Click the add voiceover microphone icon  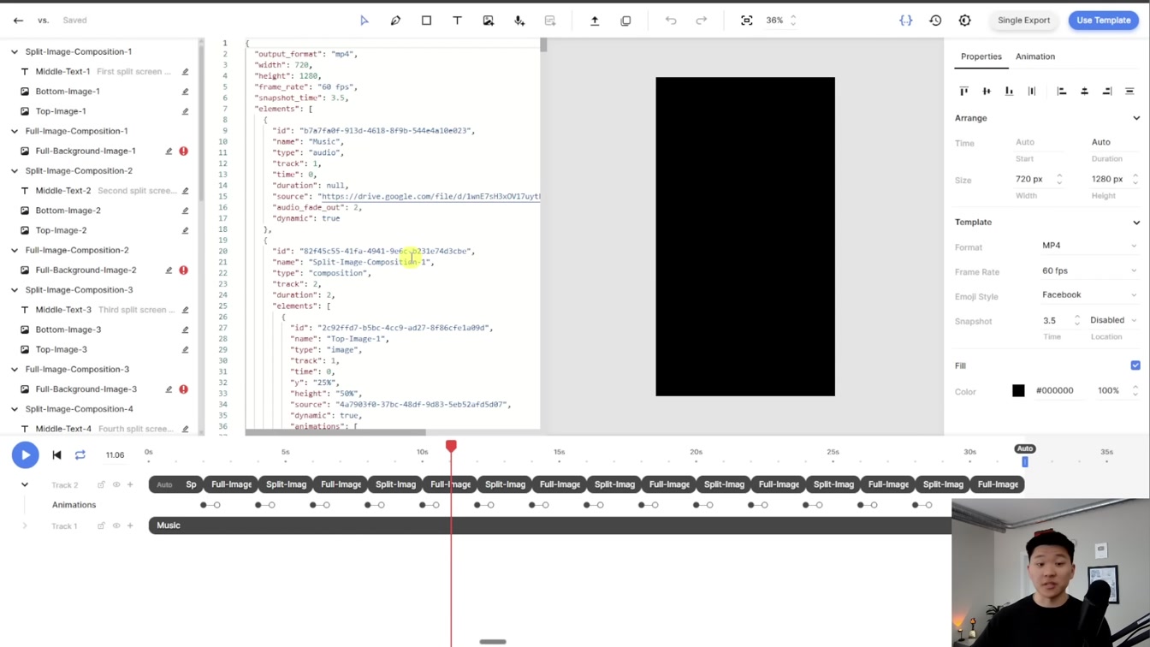[519, 21]
